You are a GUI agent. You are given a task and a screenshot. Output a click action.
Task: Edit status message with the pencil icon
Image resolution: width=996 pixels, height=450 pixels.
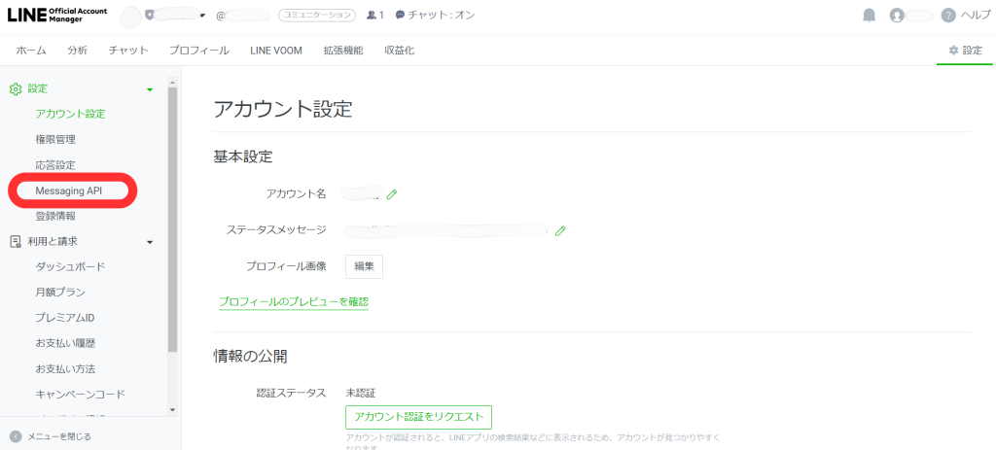(560, 230)
